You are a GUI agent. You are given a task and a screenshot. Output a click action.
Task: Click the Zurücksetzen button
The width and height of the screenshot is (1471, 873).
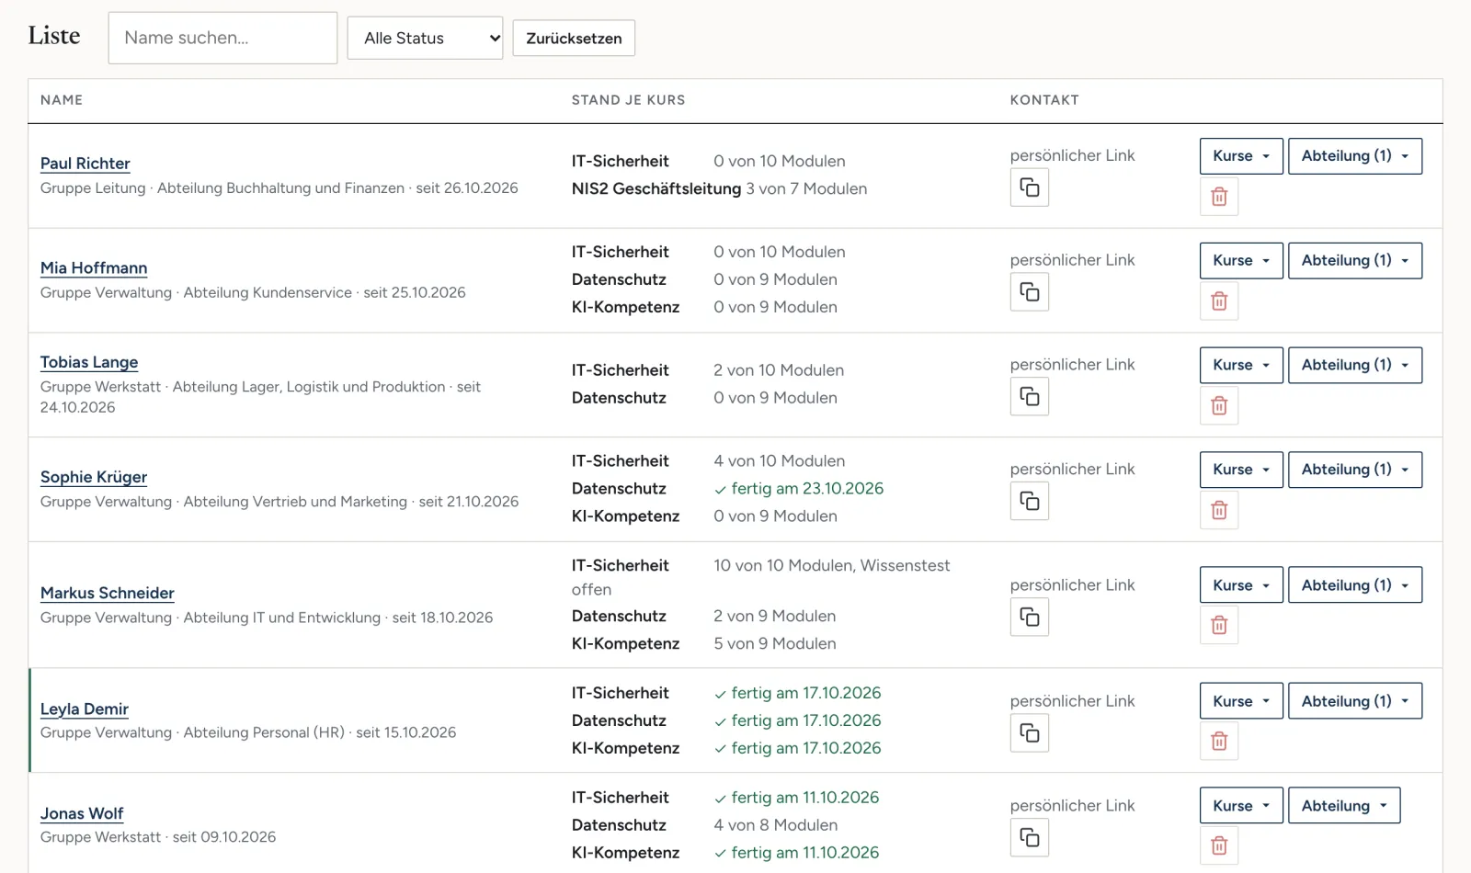574,38
